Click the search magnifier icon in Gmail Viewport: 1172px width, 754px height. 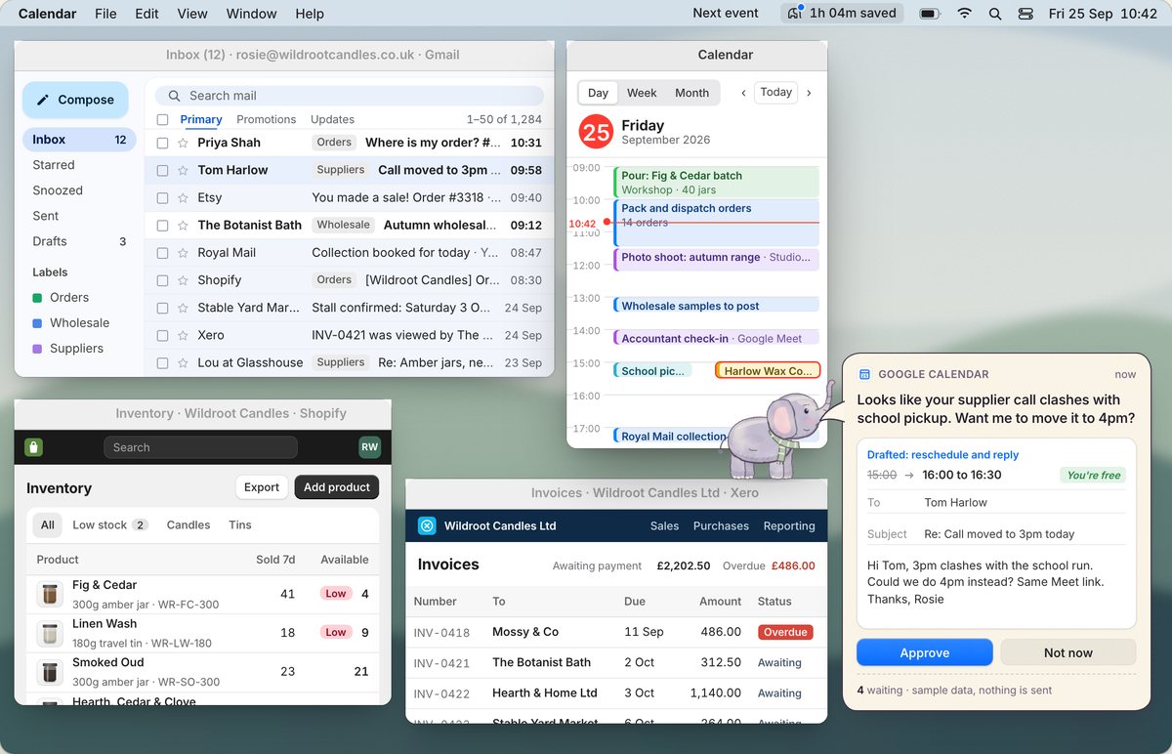point(174,96)
